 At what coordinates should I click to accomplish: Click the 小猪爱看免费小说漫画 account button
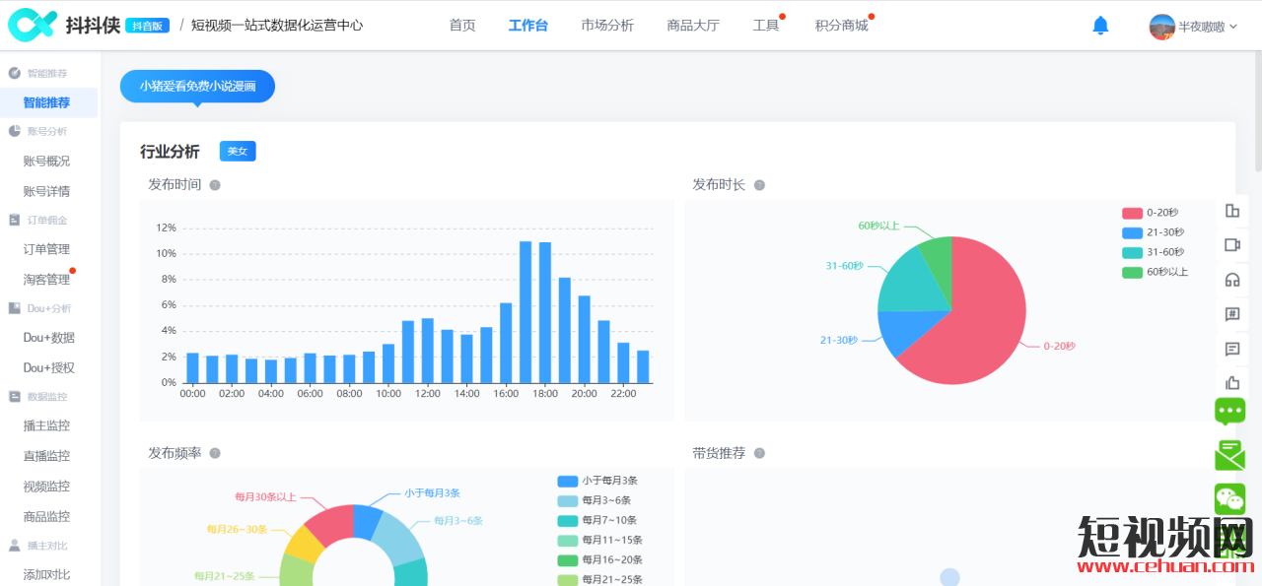click(197, 87)
